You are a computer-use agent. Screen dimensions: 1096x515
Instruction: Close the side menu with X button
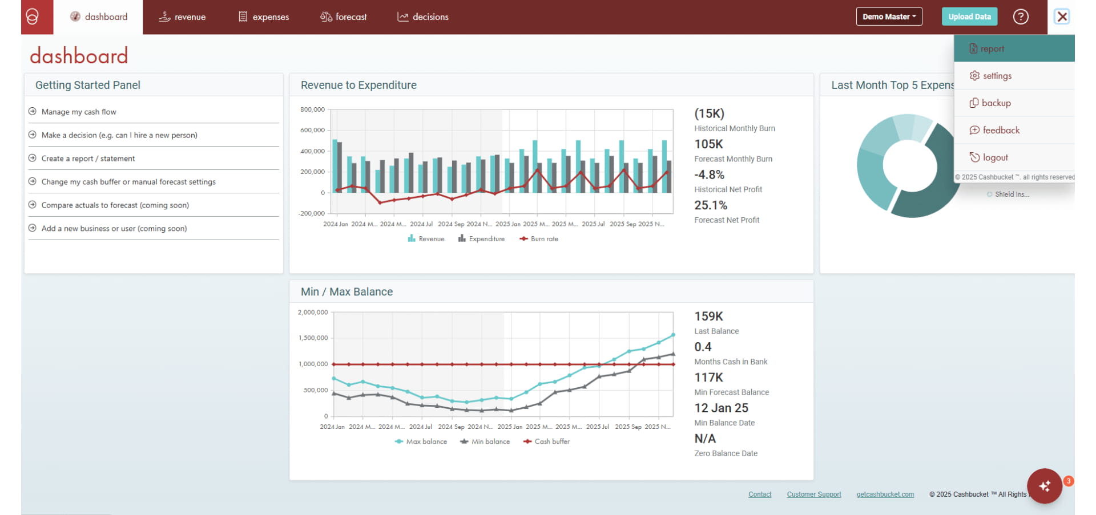[1062, 17]
